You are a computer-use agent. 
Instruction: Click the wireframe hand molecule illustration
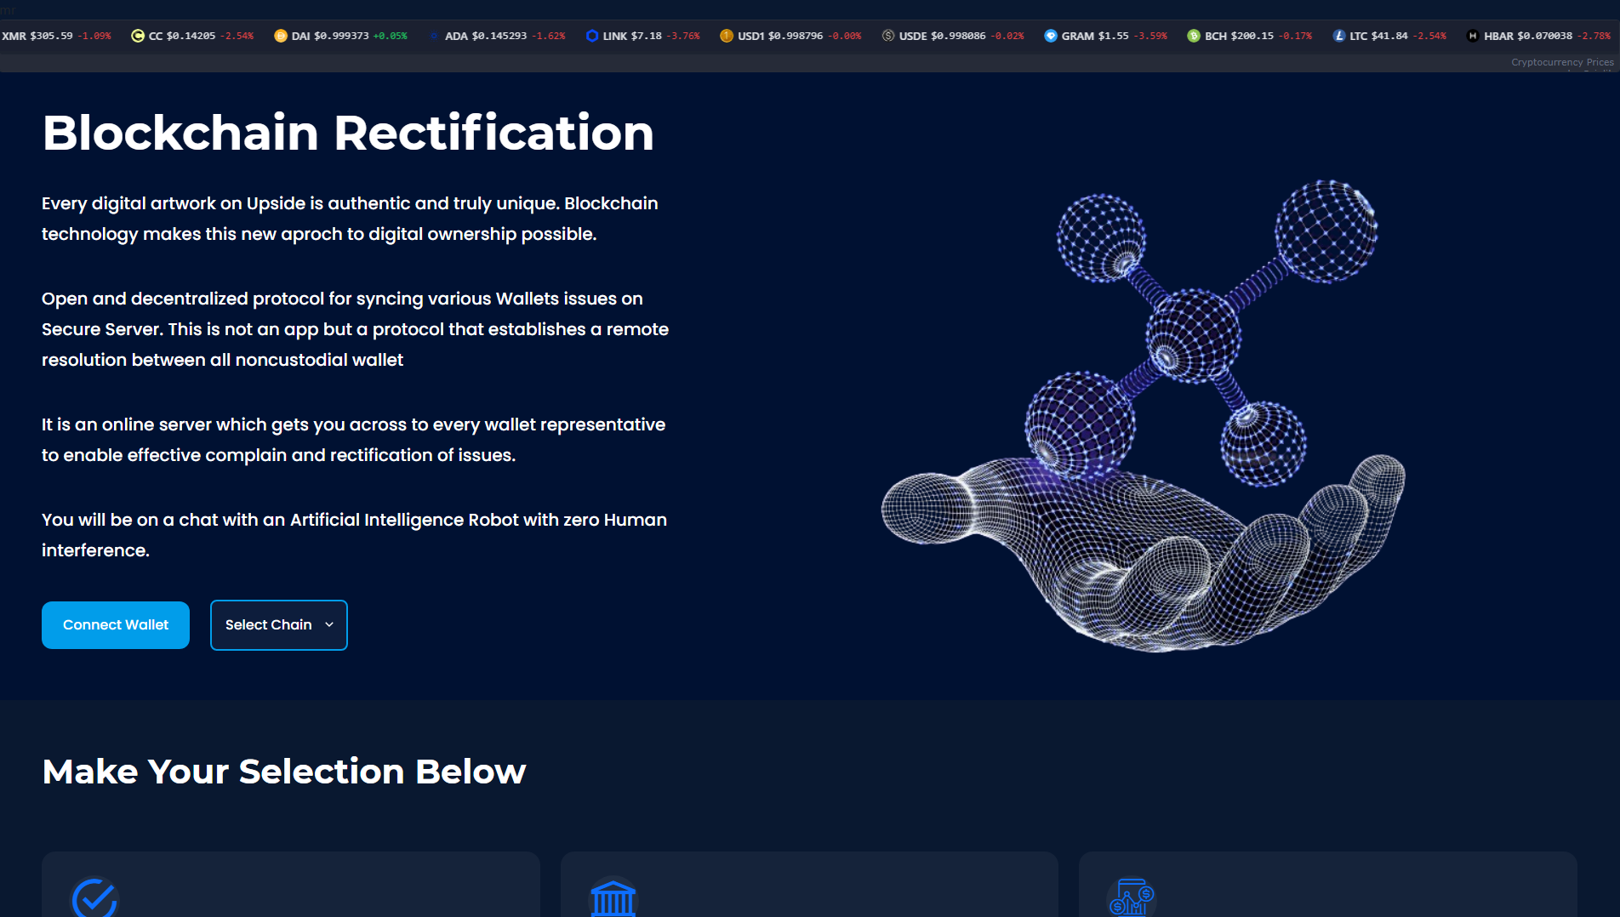coord(1143,416)
